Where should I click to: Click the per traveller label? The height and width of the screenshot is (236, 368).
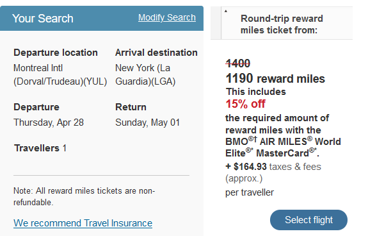[x=250, y=192]
